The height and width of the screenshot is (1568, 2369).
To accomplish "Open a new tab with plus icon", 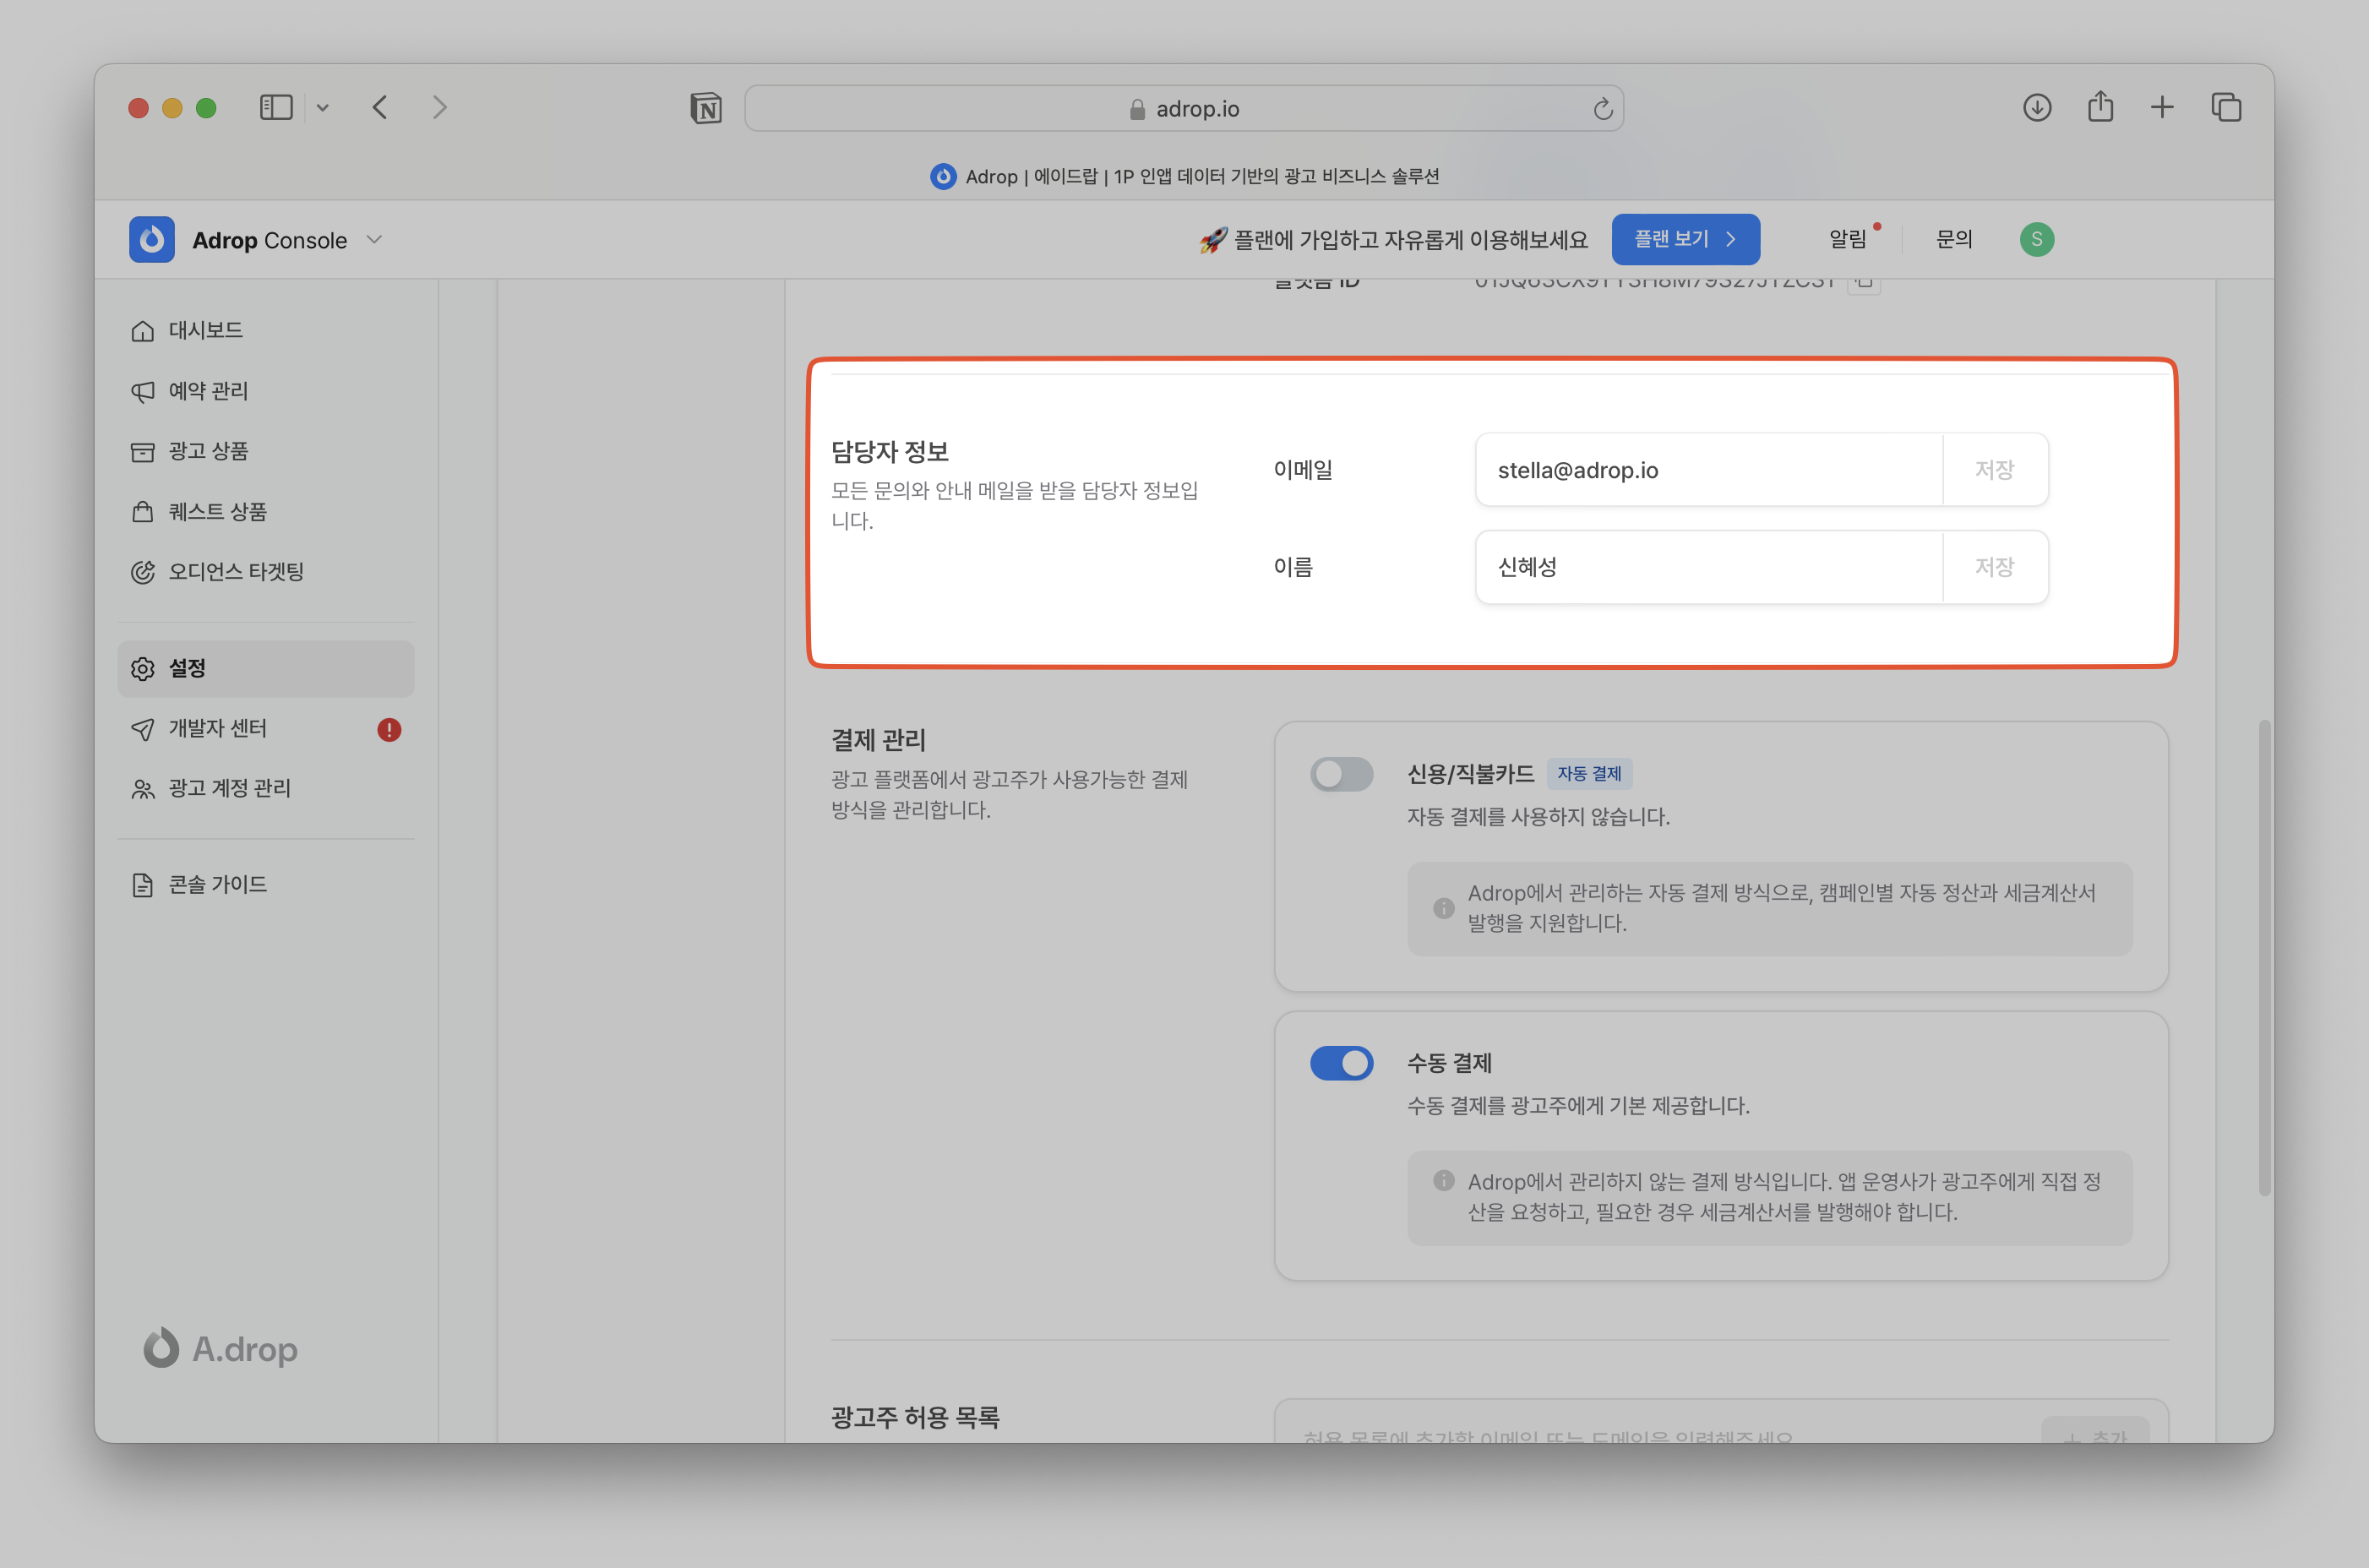I will 2162,107.
